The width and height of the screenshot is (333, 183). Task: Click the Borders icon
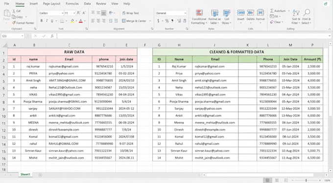pos(62,21)
